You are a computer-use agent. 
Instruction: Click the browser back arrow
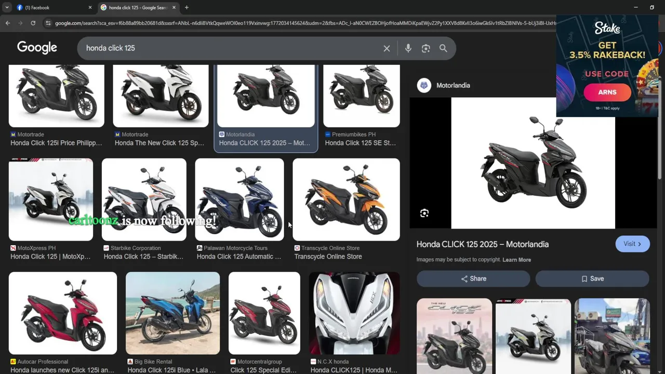pos(8,23)
